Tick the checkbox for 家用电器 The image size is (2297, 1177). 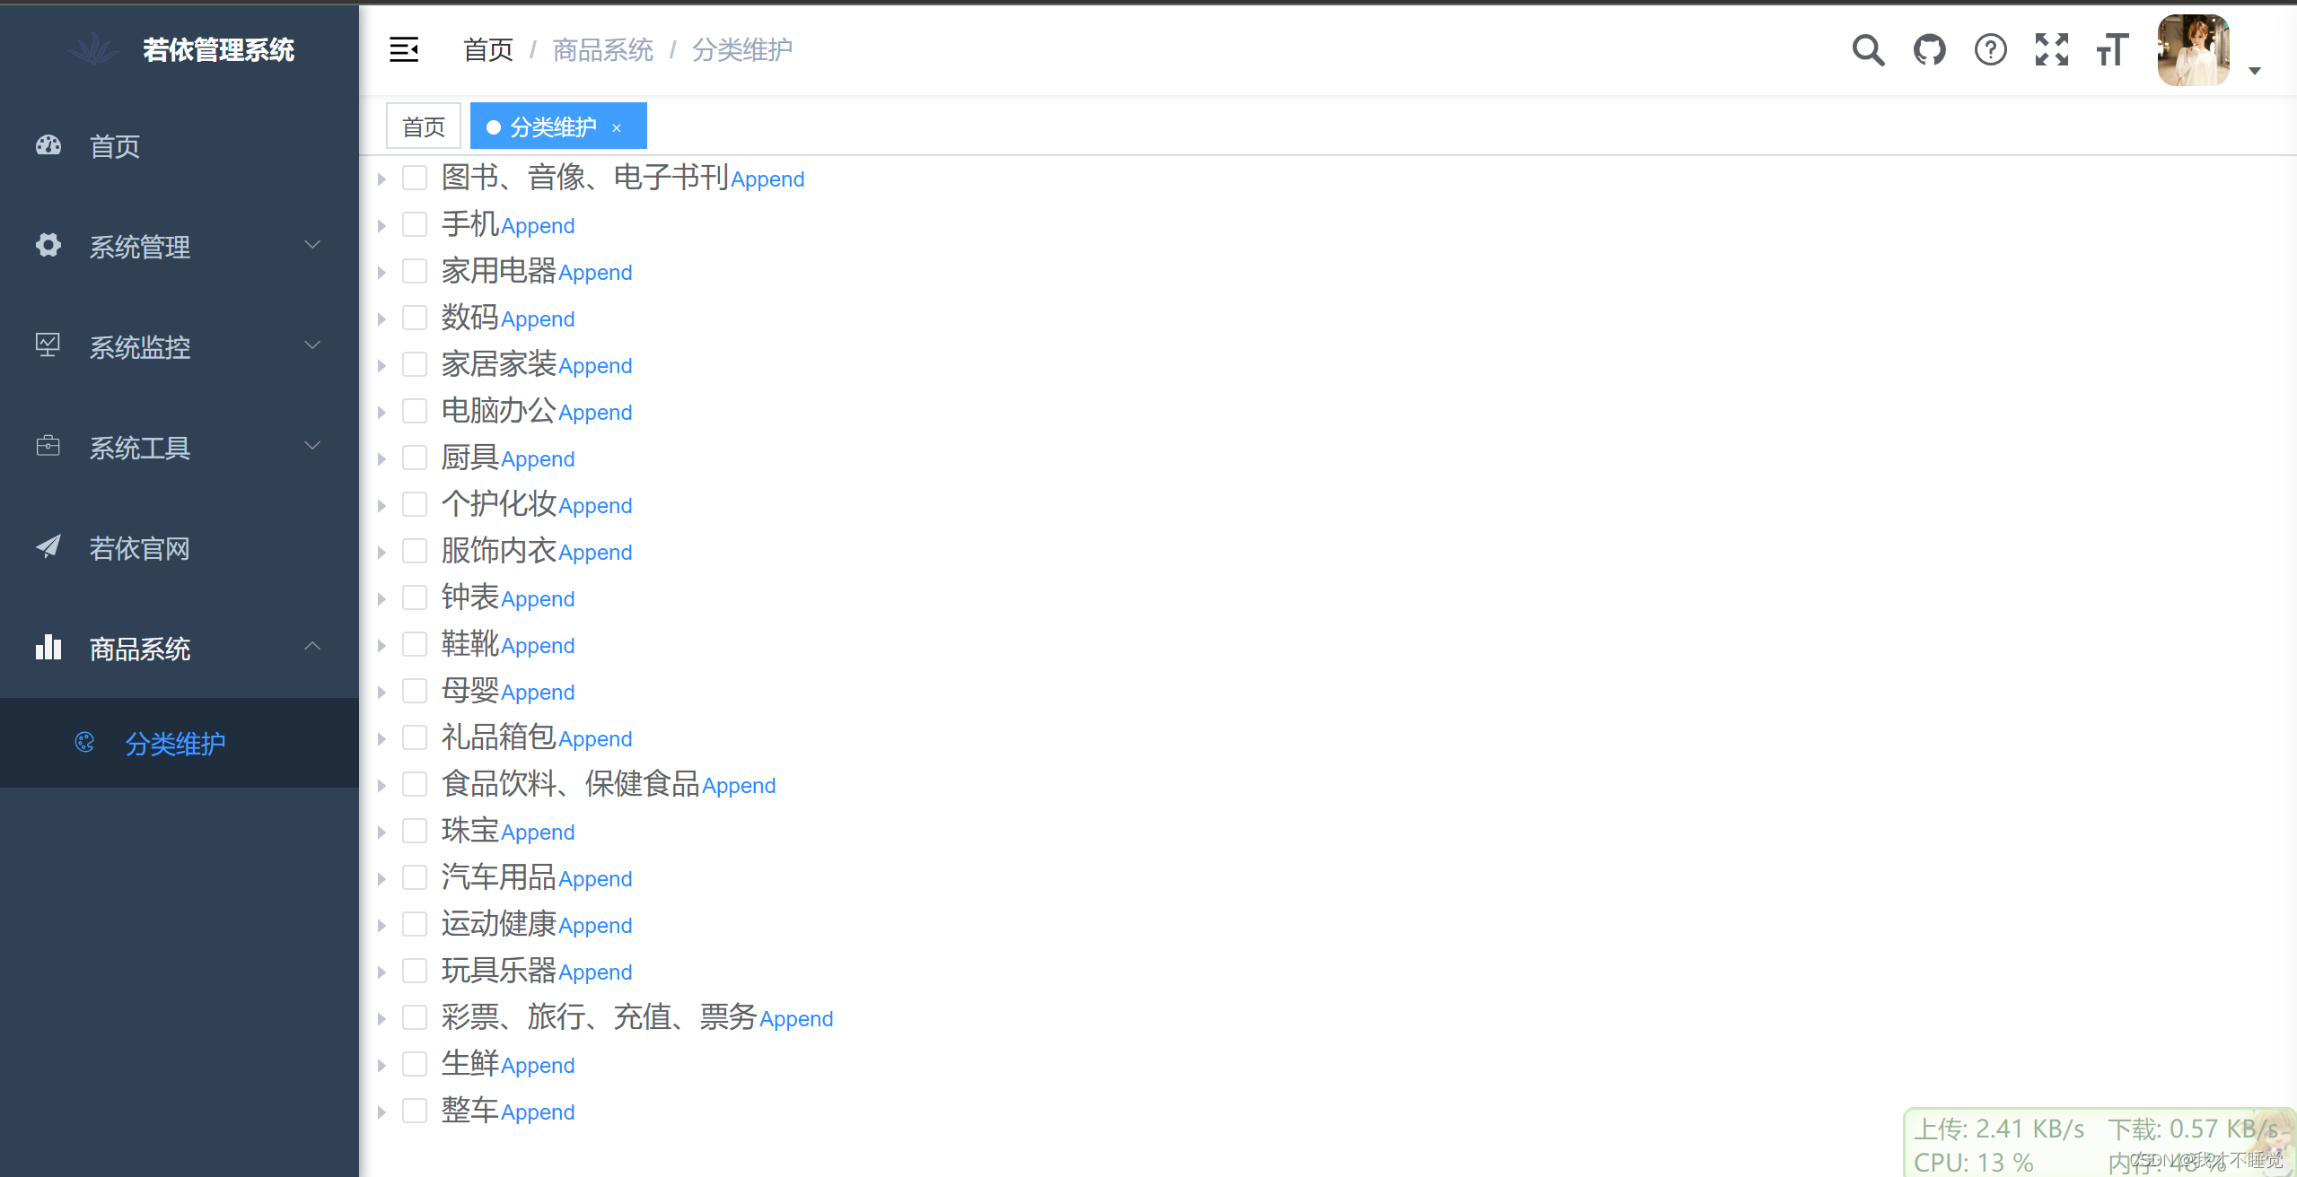pyautogui.click(x=415, y=271)
